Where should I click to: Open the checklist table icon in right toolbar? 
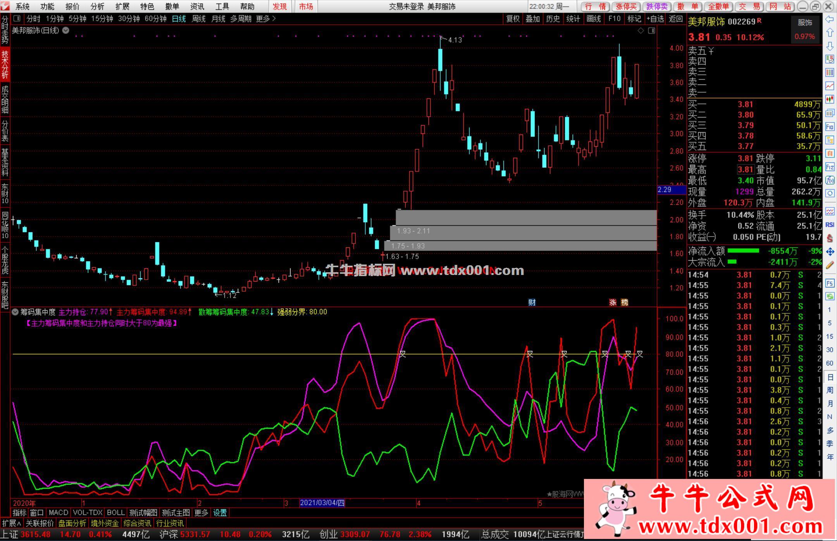[x=830, y=59]
